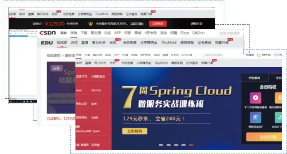This screenshot has height=154, width=287.
Task: Click 立即抢购 button on Spring Cloud banner
Action: 135,131
